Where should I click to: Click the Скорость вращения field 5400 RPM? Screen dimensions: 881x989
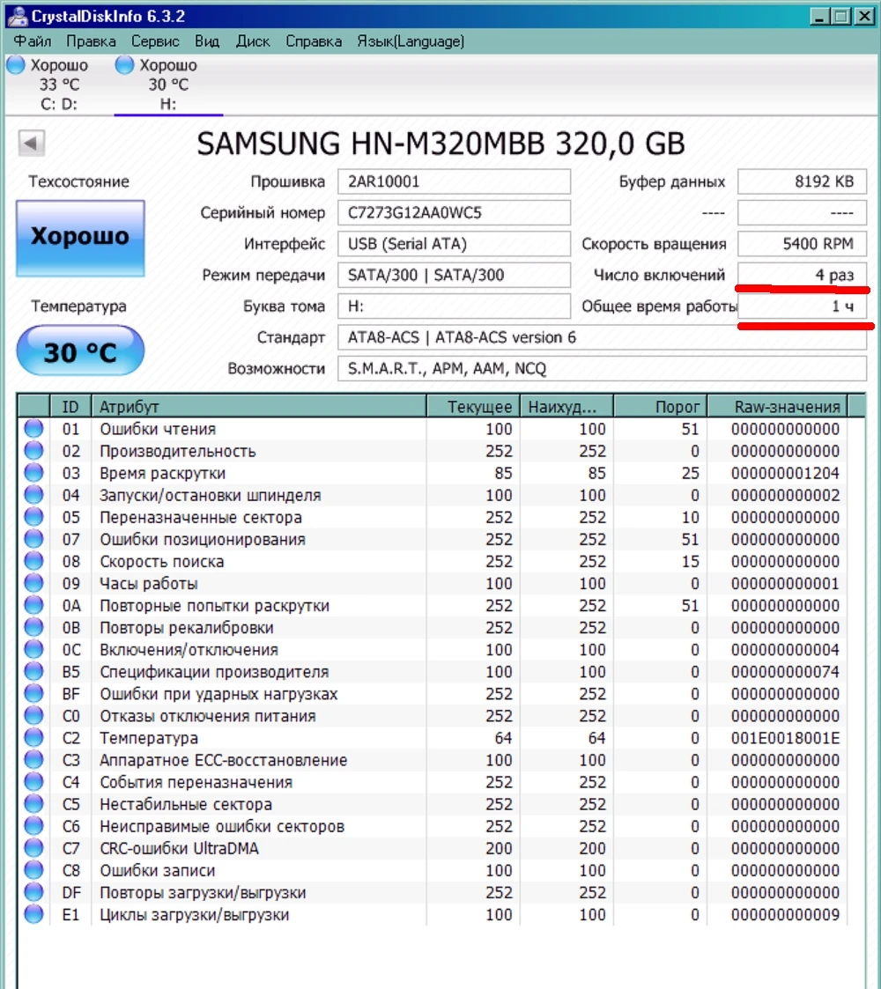(x=802, y=243)
